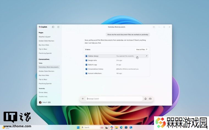Open the Design retro document

117,60
